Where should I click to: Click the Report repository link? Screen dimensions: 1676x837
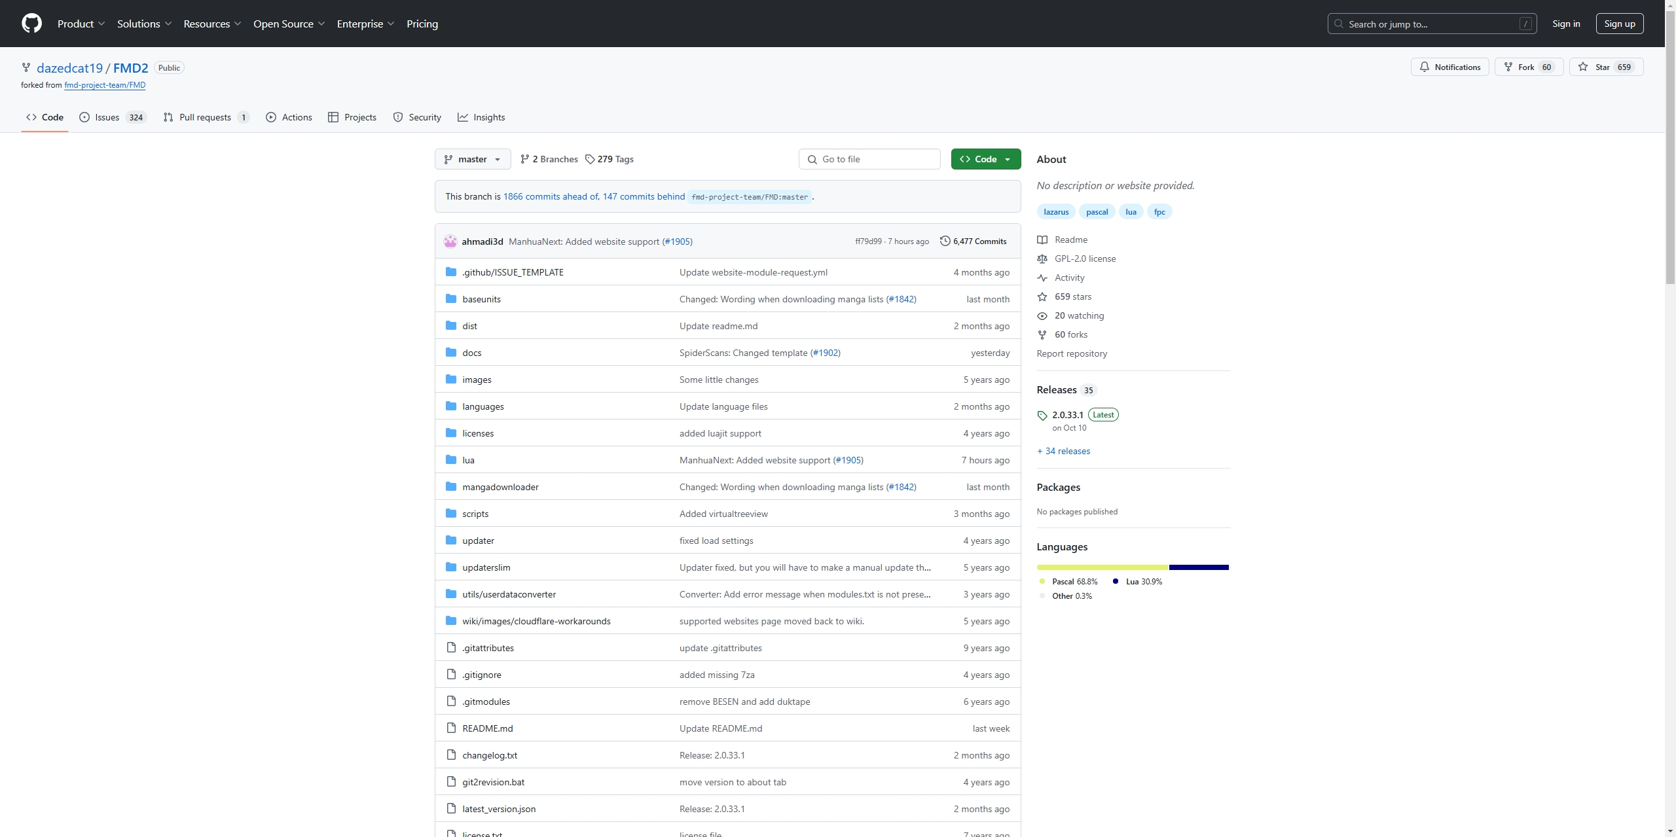click(x=1072, y=353)
